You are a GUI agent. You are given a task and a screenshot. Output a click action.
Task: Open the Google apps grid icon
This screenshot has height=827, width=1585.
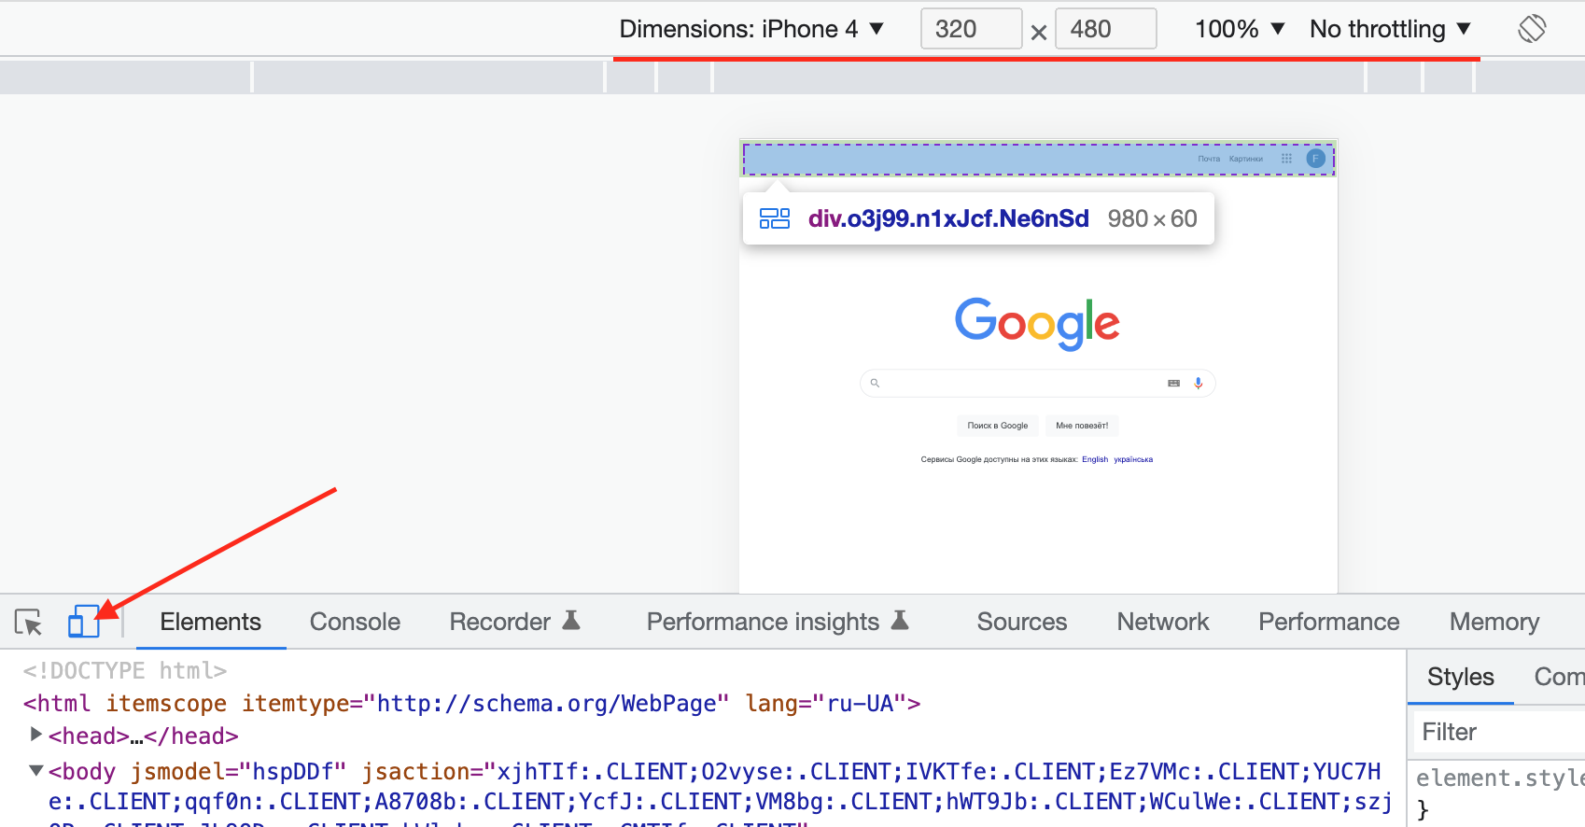pyautogui.click(x=1286, y=159)
